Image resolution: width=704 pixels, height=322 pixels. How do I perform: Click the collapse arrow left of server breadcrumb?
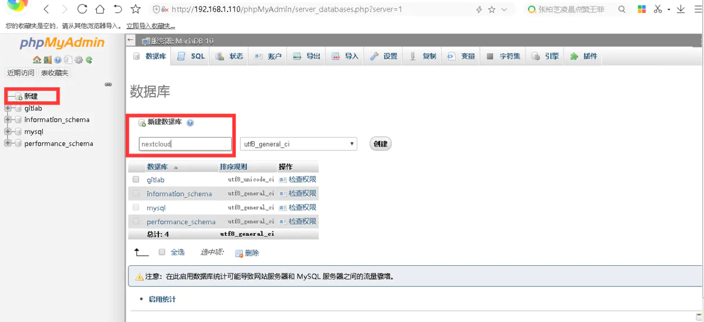[131, 40]
